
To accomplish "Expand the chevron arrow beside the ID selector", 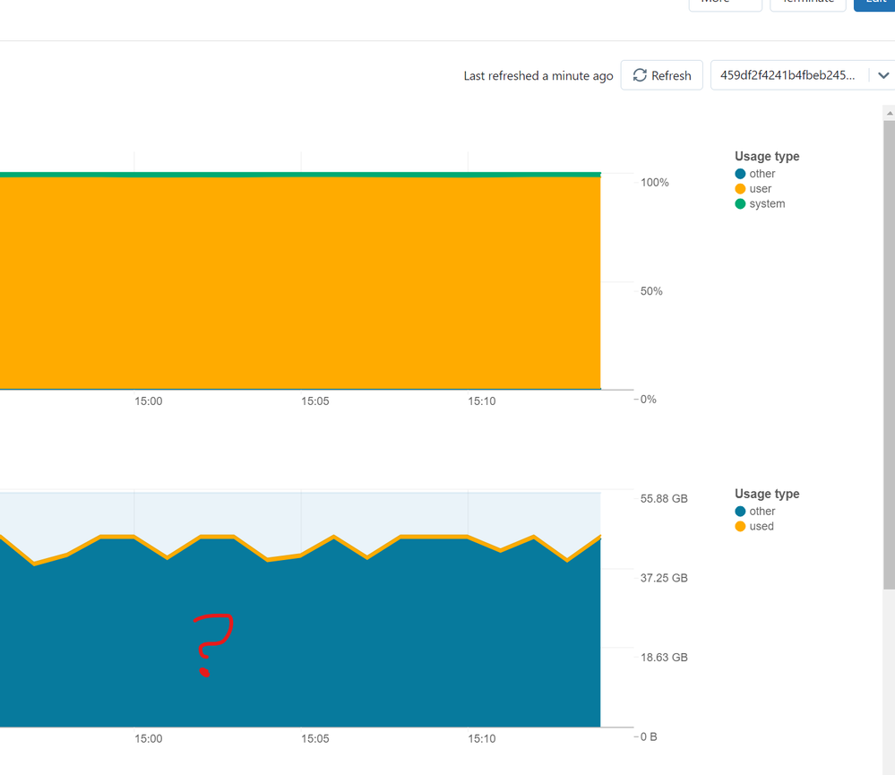I will point(883,75).
